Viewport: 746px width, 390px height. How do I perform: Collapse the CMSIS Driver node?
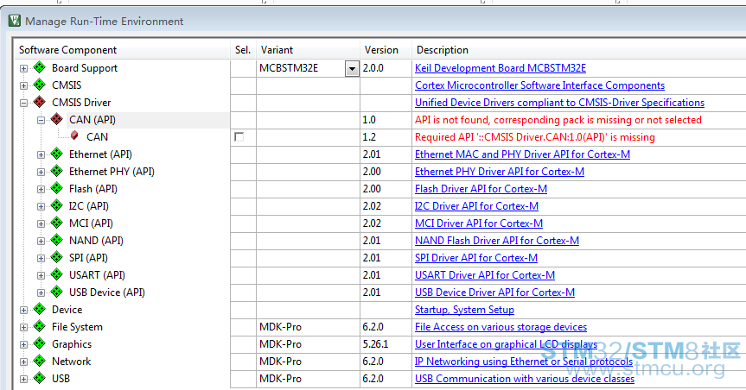point(23,103)
